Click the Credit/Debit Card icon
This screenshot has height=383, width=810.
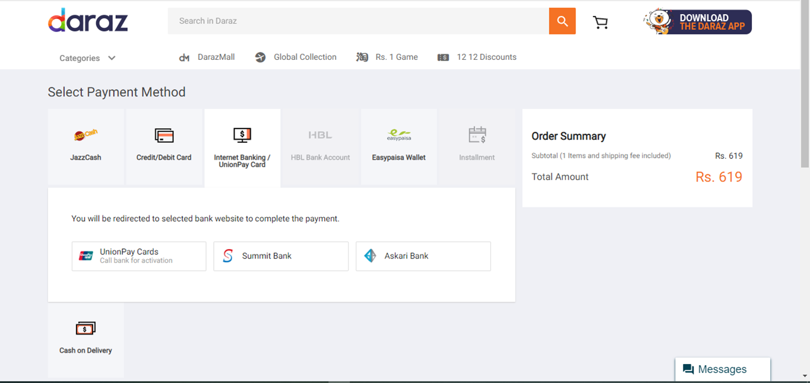[x=164, y=135]
